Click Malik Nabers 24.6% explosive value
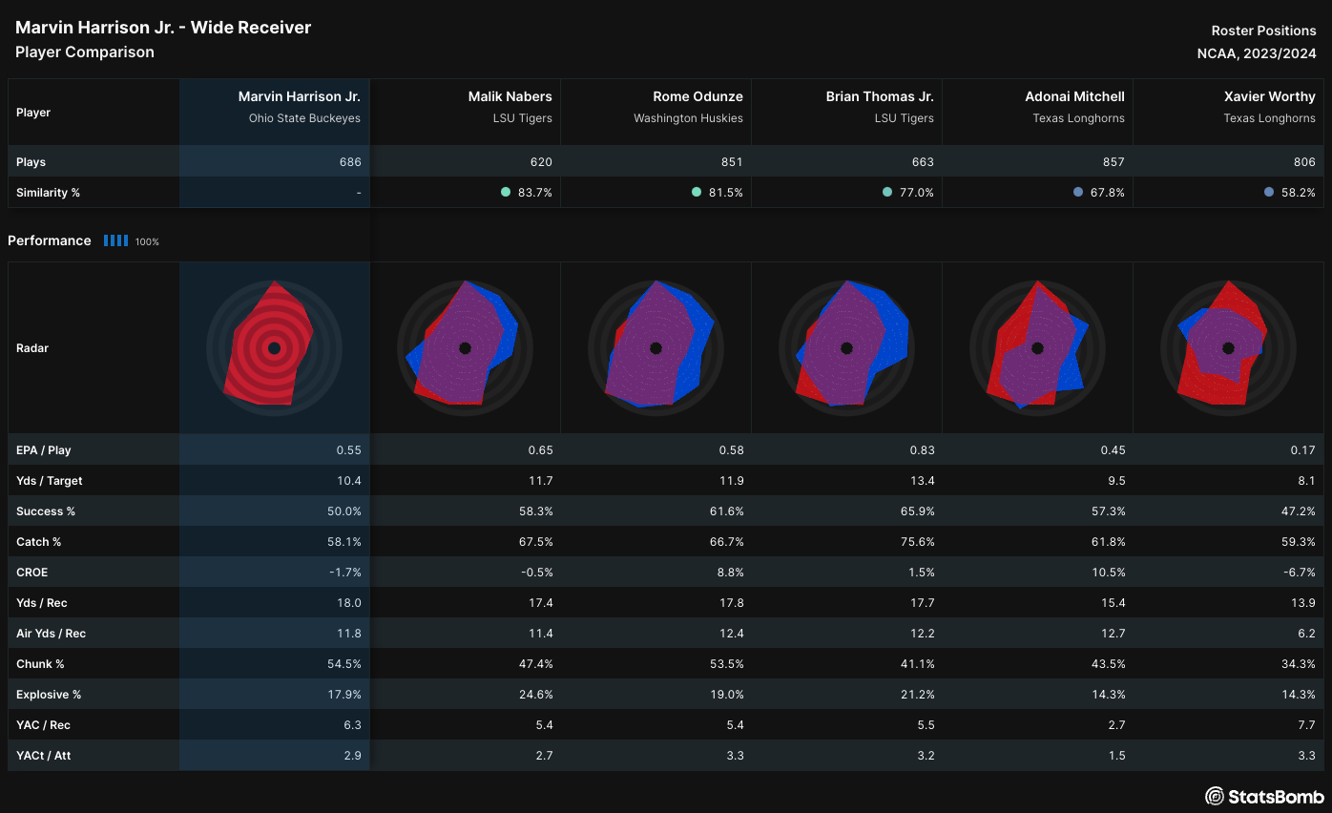Screen dimensions: 1332x813 (x=535, y=695)
